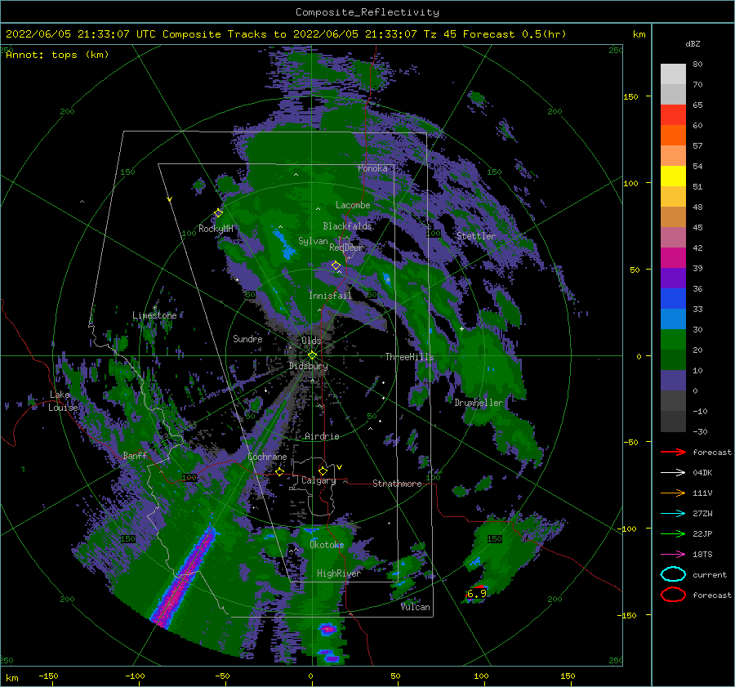Click the dBZ scale heading
Viewport: 735px width, 687px height.
coord(693,44)
